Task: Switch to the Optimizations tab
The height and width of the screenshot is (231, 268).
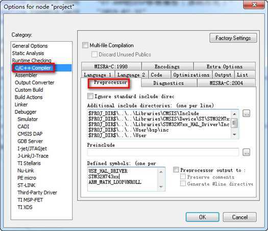Action: point(191,75)
